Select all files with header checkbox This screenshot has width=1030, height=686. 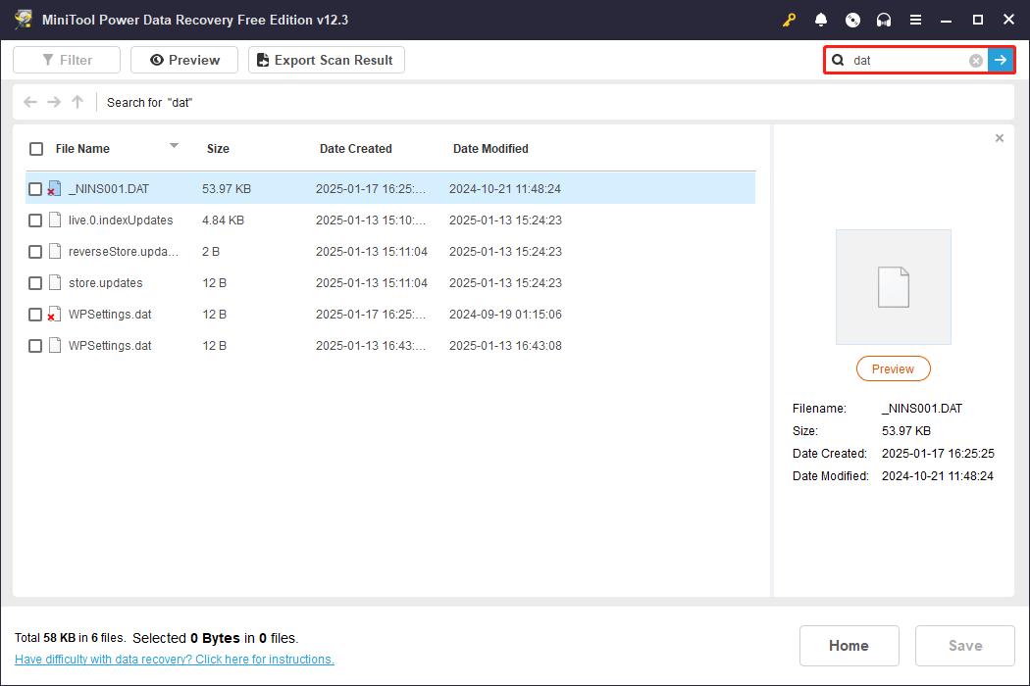point(36,148)
